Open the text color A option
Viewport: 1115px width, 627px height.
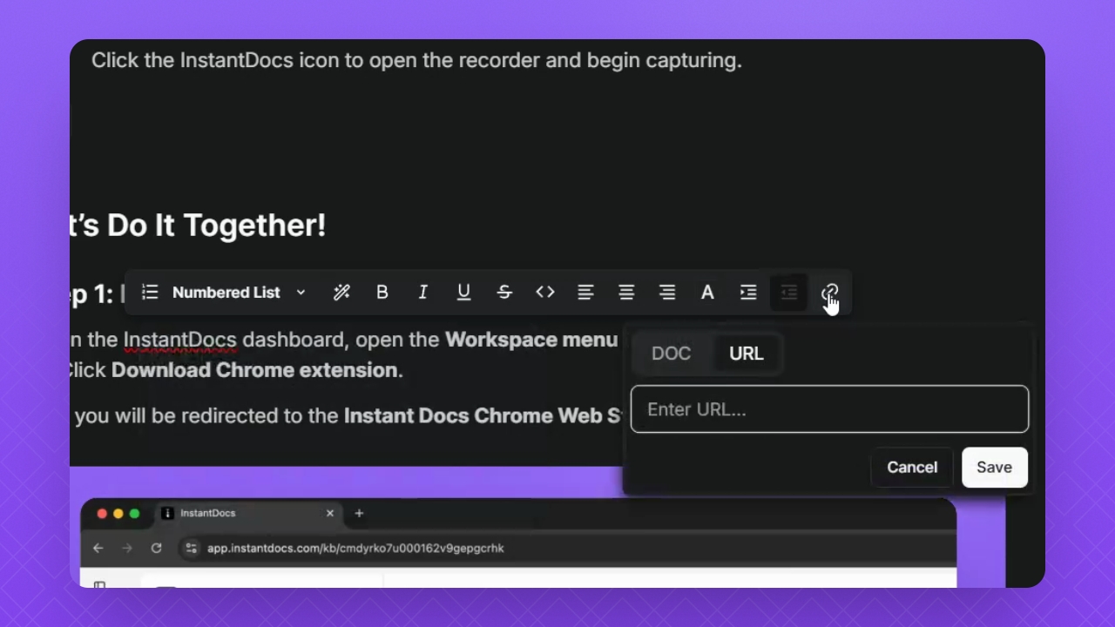click(707, 293)
